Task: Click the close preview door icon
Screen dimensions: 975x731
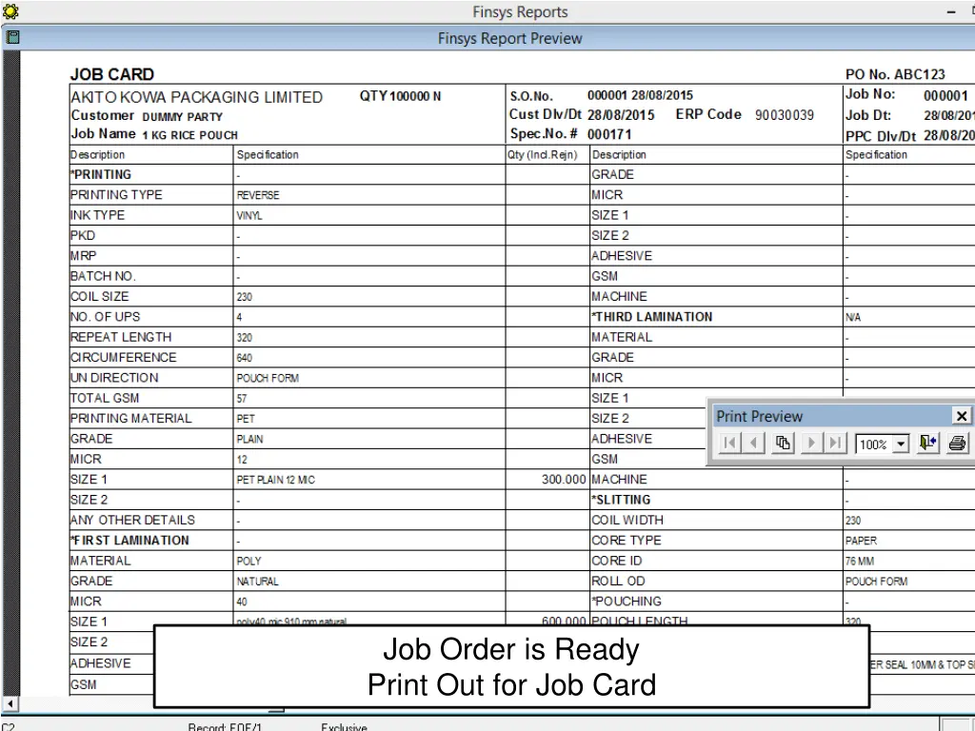Action: (x=927, y=444)
